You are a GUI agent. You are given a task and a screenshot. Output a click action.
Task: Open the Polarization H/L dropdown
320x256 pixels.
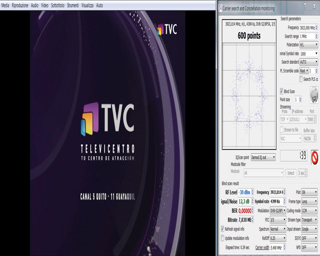click(x=309, y=45)
